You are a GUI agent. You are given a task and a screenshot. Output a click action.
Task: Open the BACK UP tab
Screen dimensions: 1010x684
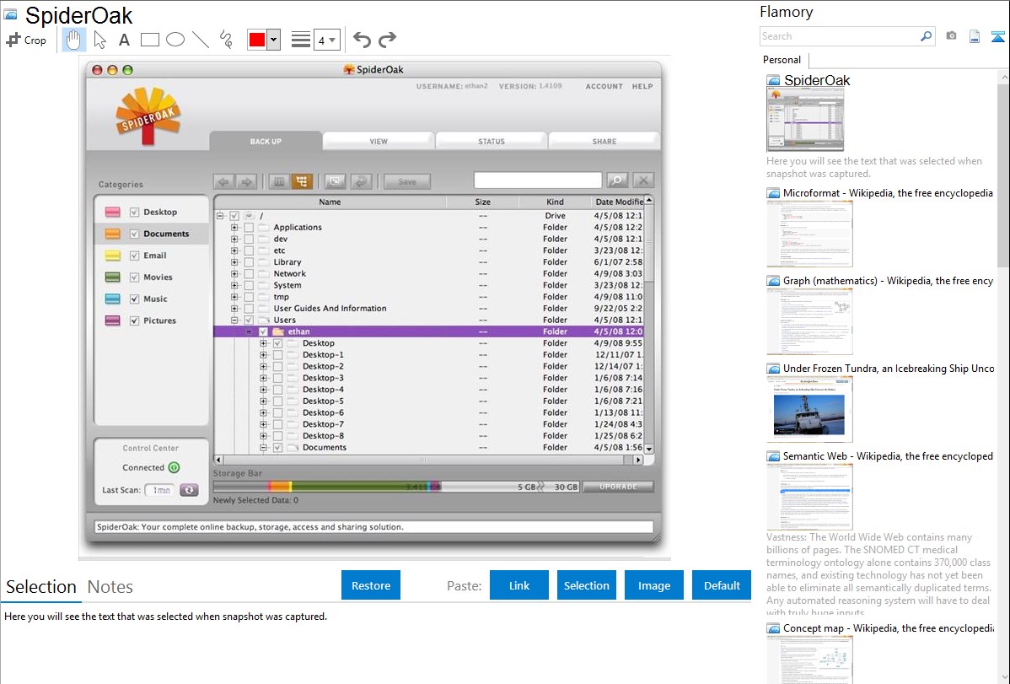pos(266,141)
